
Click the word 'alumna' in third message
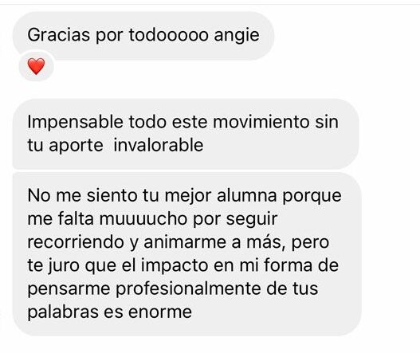pyautogui.click(x=247, y=195)
